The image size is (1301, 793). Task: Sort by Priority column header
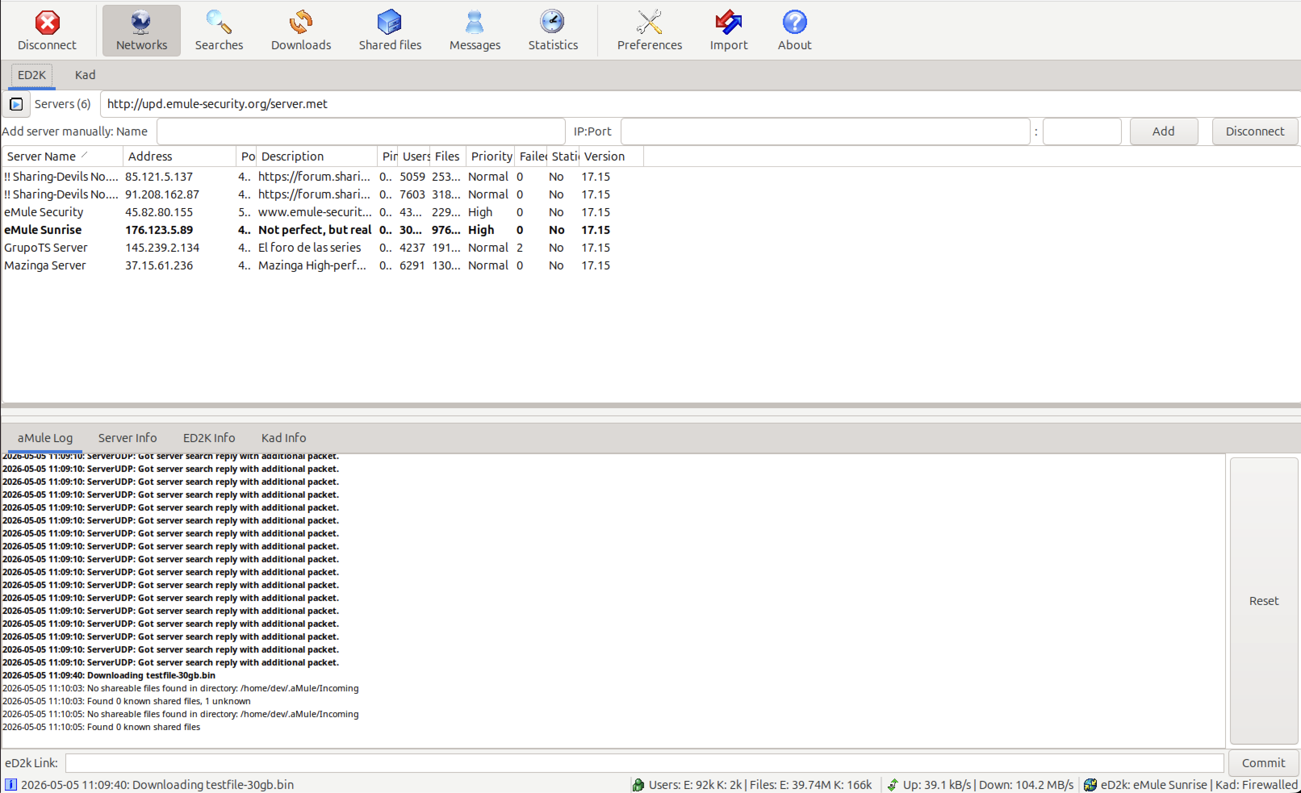(490, 156)
